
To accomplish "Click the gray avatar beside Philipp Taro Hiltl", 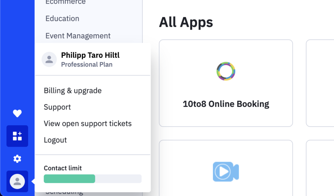I will 49,59.
